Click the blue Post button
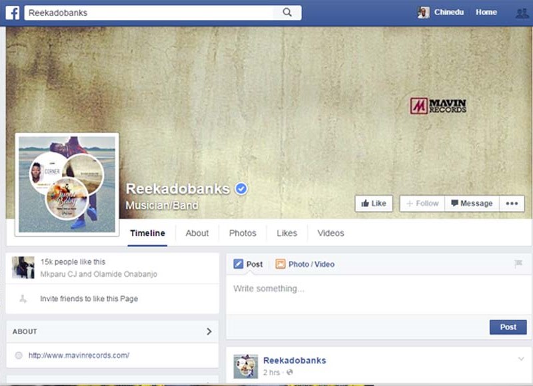This screenshot has height=386, width=533. coord(508,327)
